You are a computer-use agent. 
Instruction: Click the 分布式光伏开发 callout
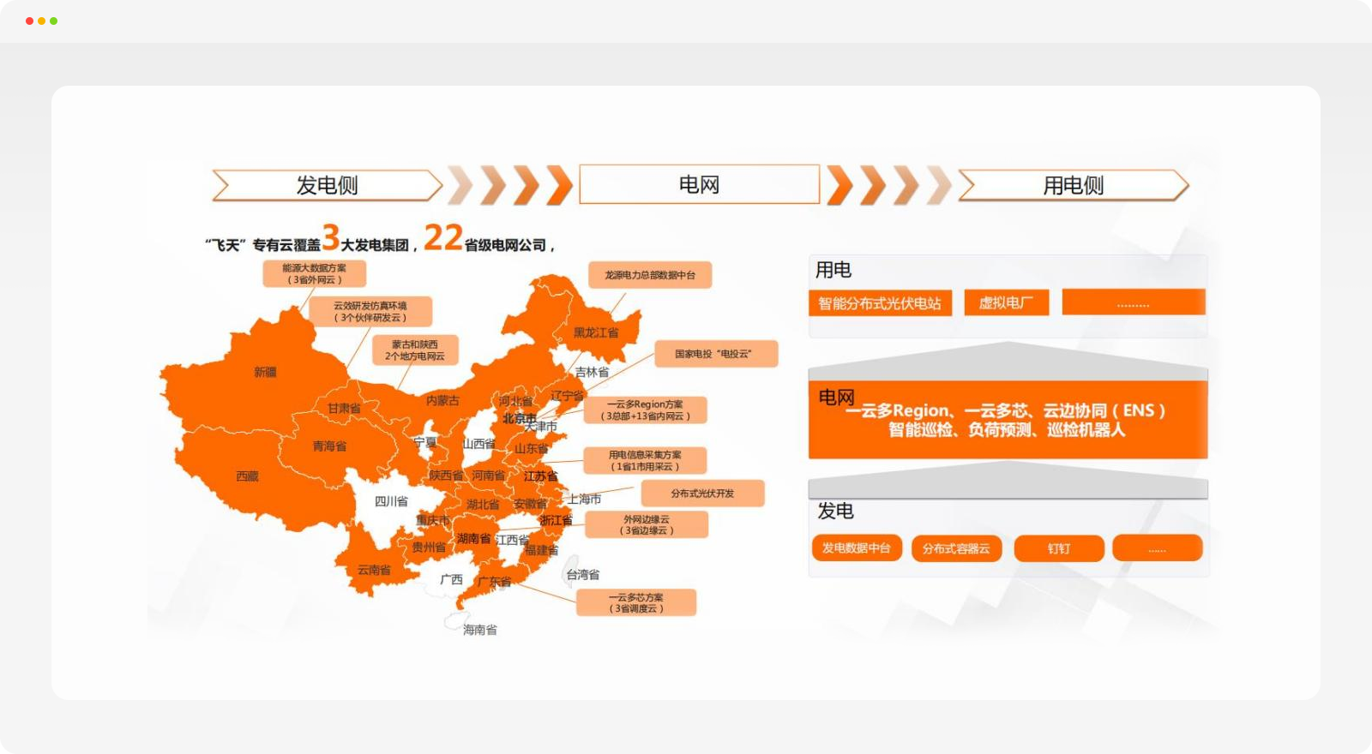pyautogui.click(x=701, y=494)
